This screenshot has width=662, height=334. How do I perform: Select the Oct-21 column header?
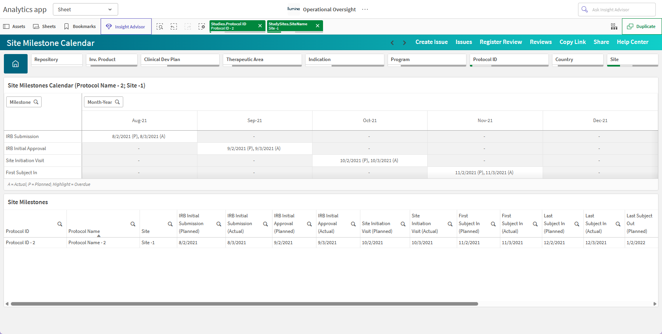coord(370,121)
